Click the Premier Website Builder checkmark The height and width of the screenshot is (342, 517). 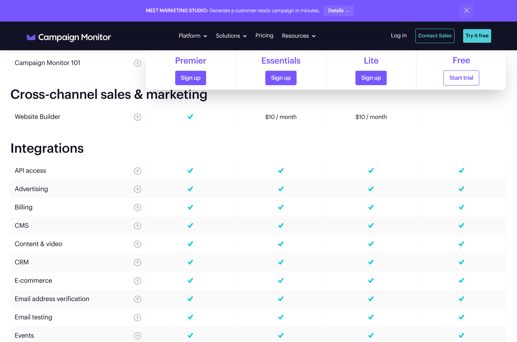point(190,117)
